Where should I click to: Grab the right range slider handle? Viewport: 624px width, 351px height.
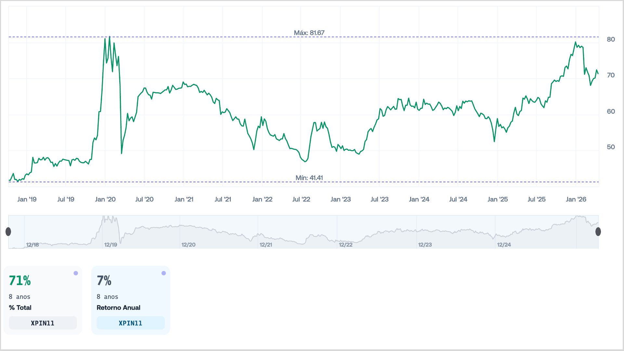(598, 231)
